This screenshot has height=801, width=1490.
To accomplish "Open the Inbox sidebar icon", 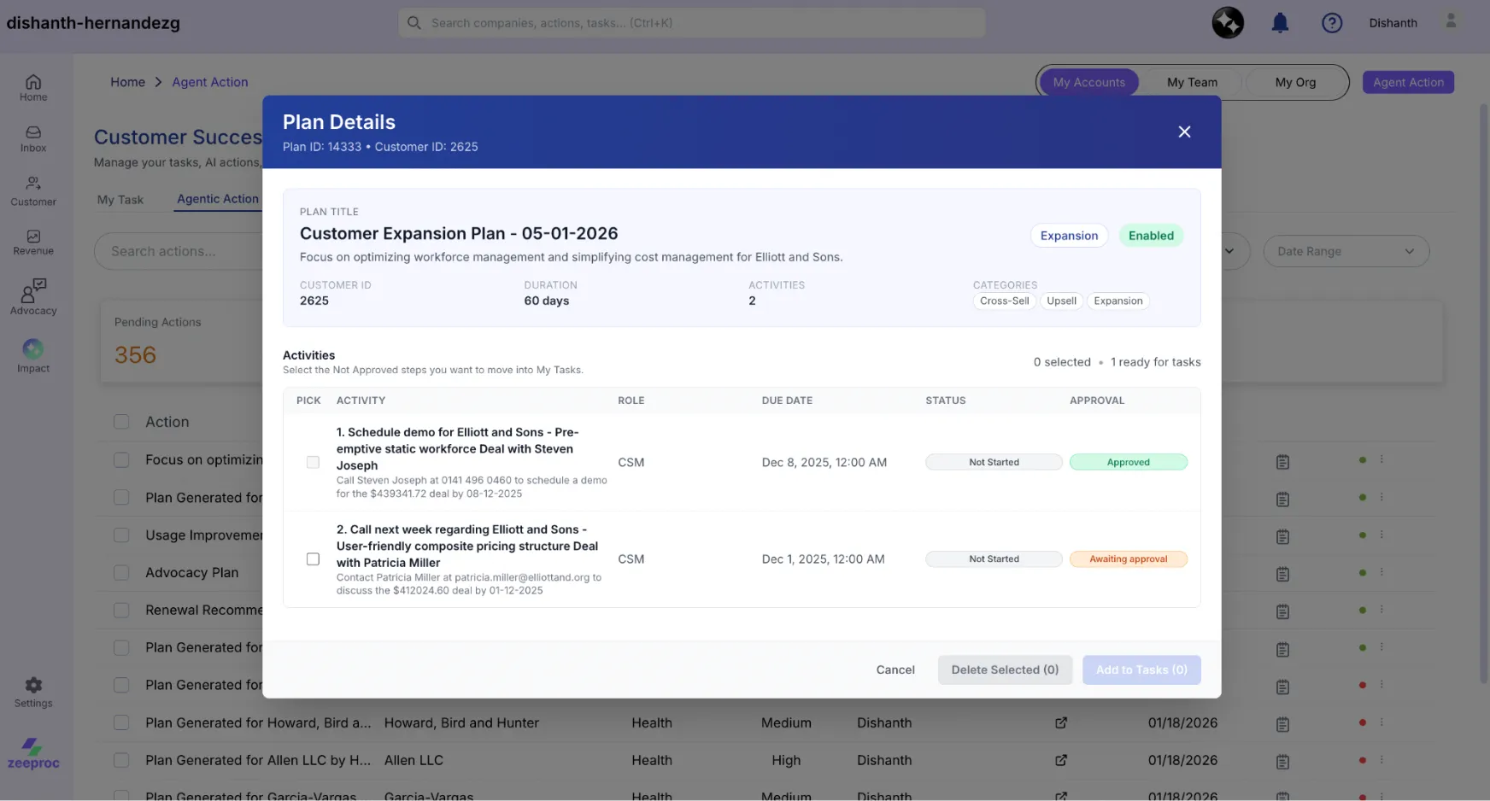I will pos(32,138).
